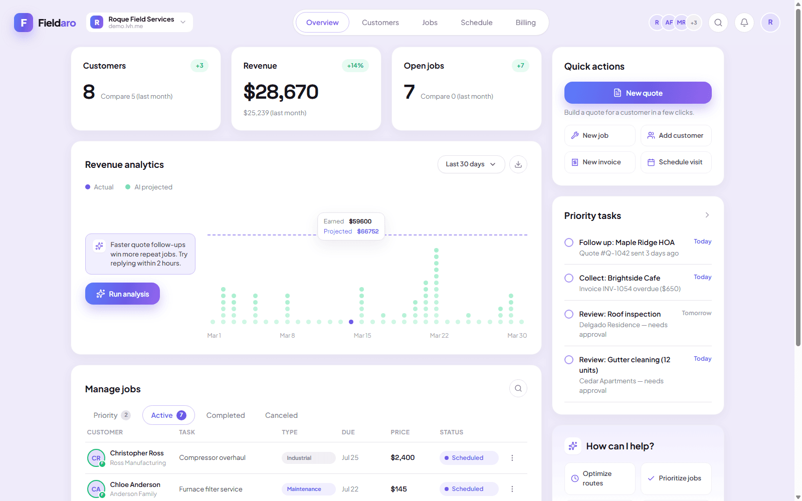This screenshot has height=501, width=802.
Task: Run analysis on revenue
Action: pos(122,294)
